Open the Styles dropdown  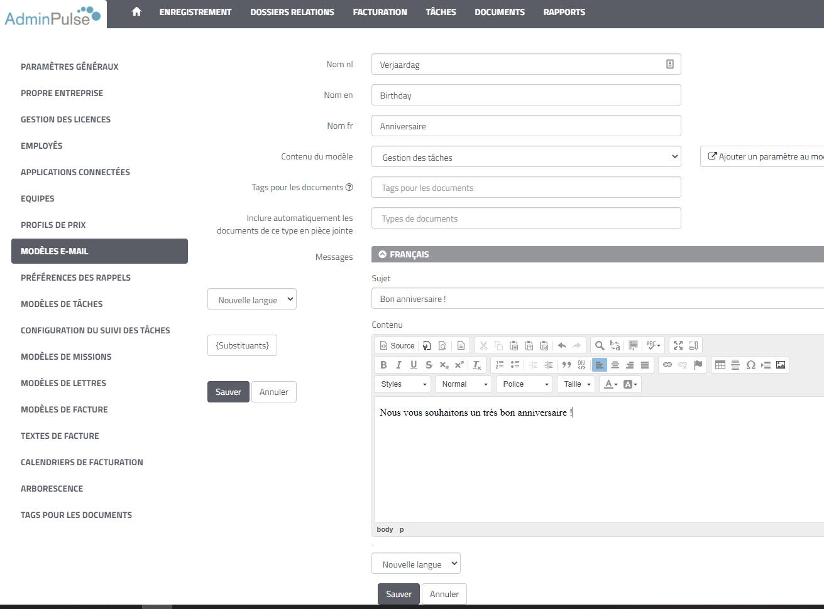coord(403,384)
